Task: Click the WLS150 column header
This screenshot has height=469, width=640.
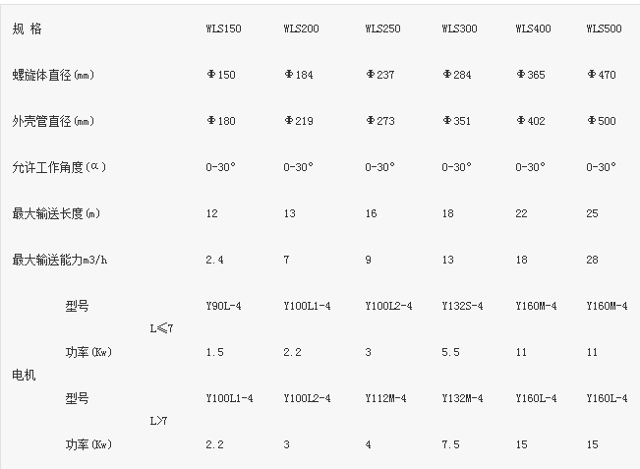Action: (x=222, y=29)
